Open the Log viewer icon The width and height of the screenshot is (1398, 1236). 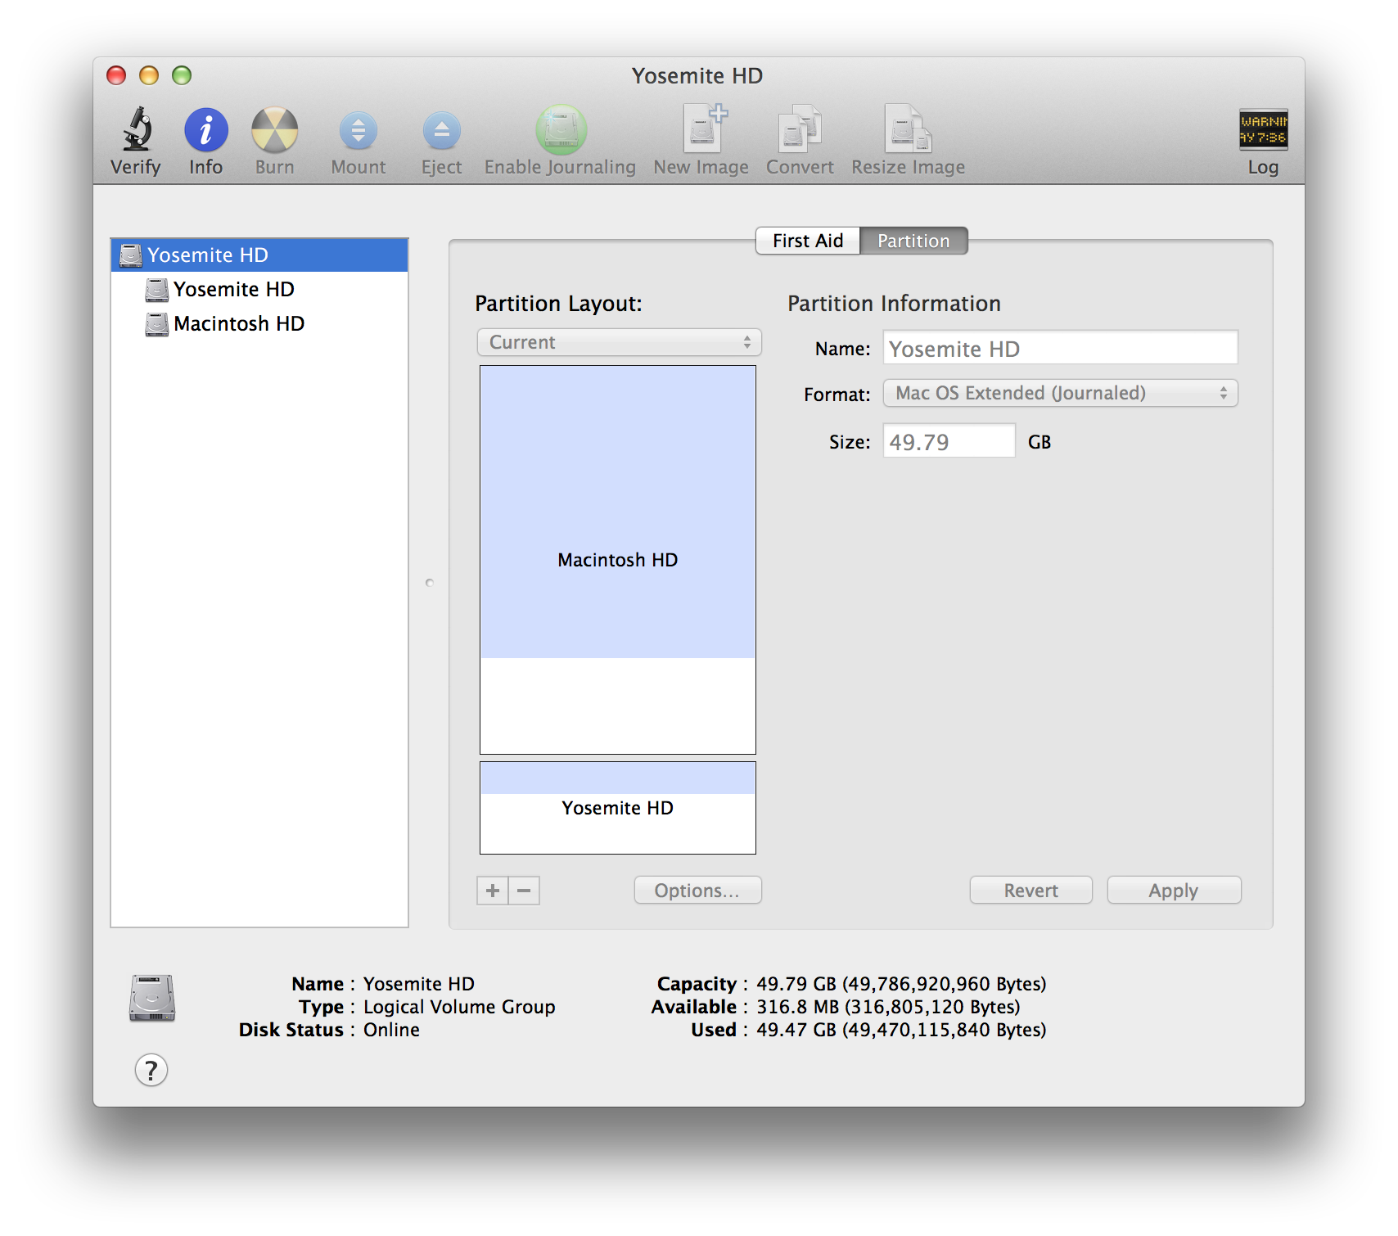click(1263, 129)
